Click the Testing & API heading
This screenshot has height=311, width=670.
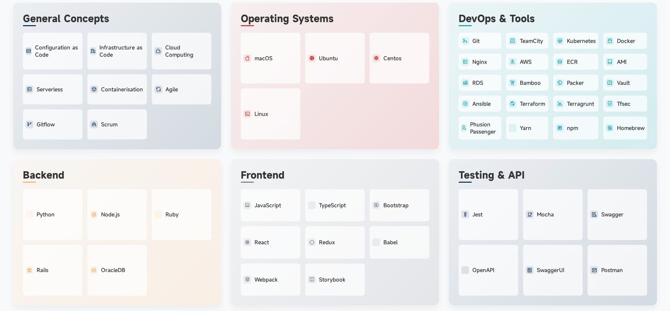pyautogui.click(x=491, y=175)
